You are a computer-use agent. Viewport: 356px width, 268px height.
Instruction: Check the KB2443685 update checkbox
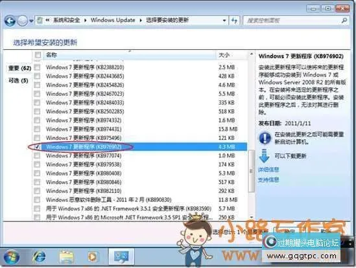tap(37, 76)
